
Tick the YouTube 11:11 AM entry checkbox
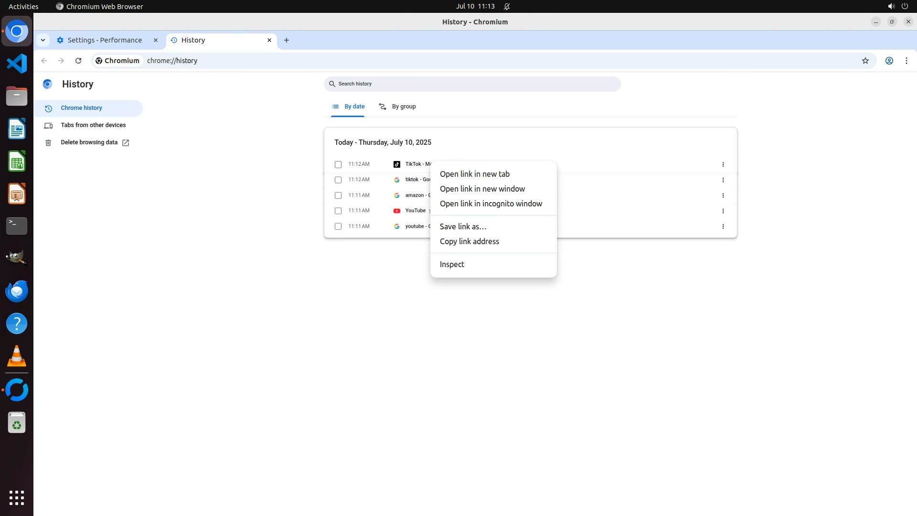(x=338, y=211)
